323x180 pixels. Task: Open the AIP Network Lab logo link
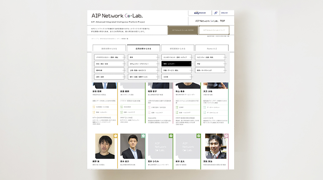coord(200,13)
